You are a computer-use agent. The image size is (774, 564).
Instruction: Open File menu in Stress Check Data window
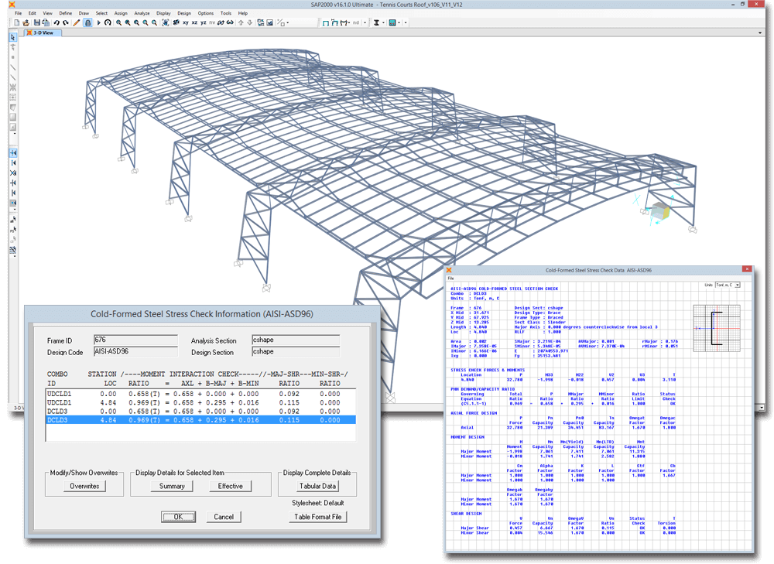click(x=450, y=279)
